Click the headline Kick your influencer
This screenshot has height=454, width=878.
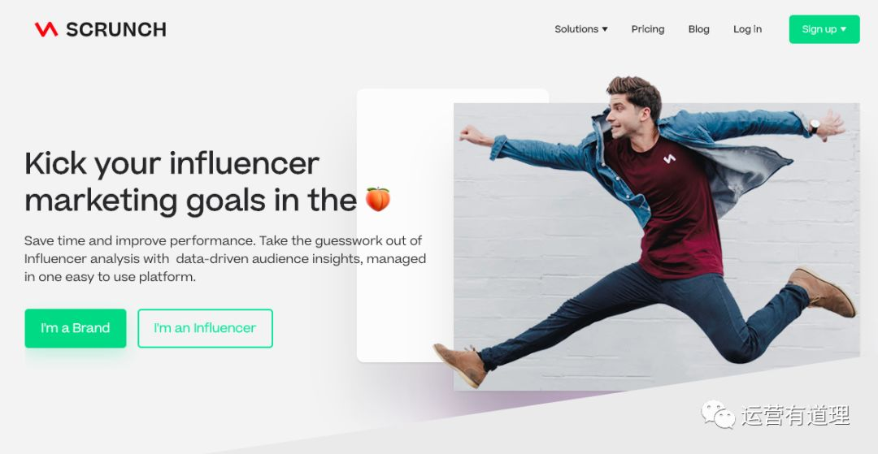coord(172,163)
